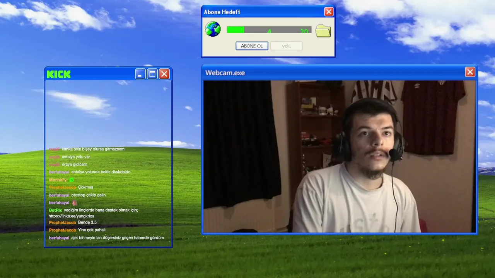Viewport: 495px width, 278px height.
Task: Open the folder icon in Abone Hedefi window
Action: [x=323, y=31]
